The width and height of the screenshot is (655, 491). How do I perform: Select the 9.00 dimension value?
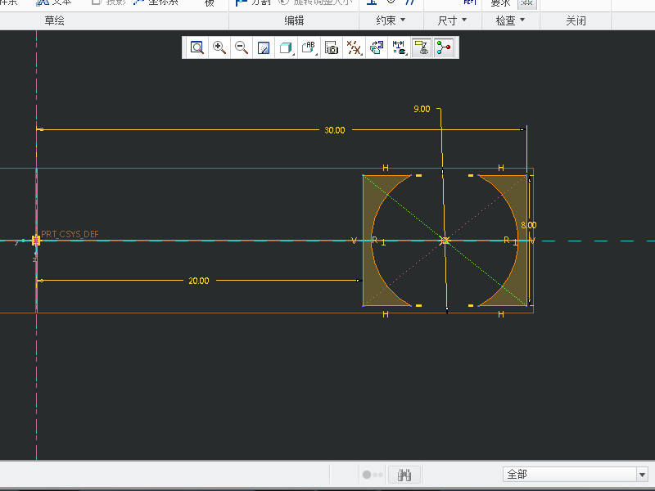point(422,109)
